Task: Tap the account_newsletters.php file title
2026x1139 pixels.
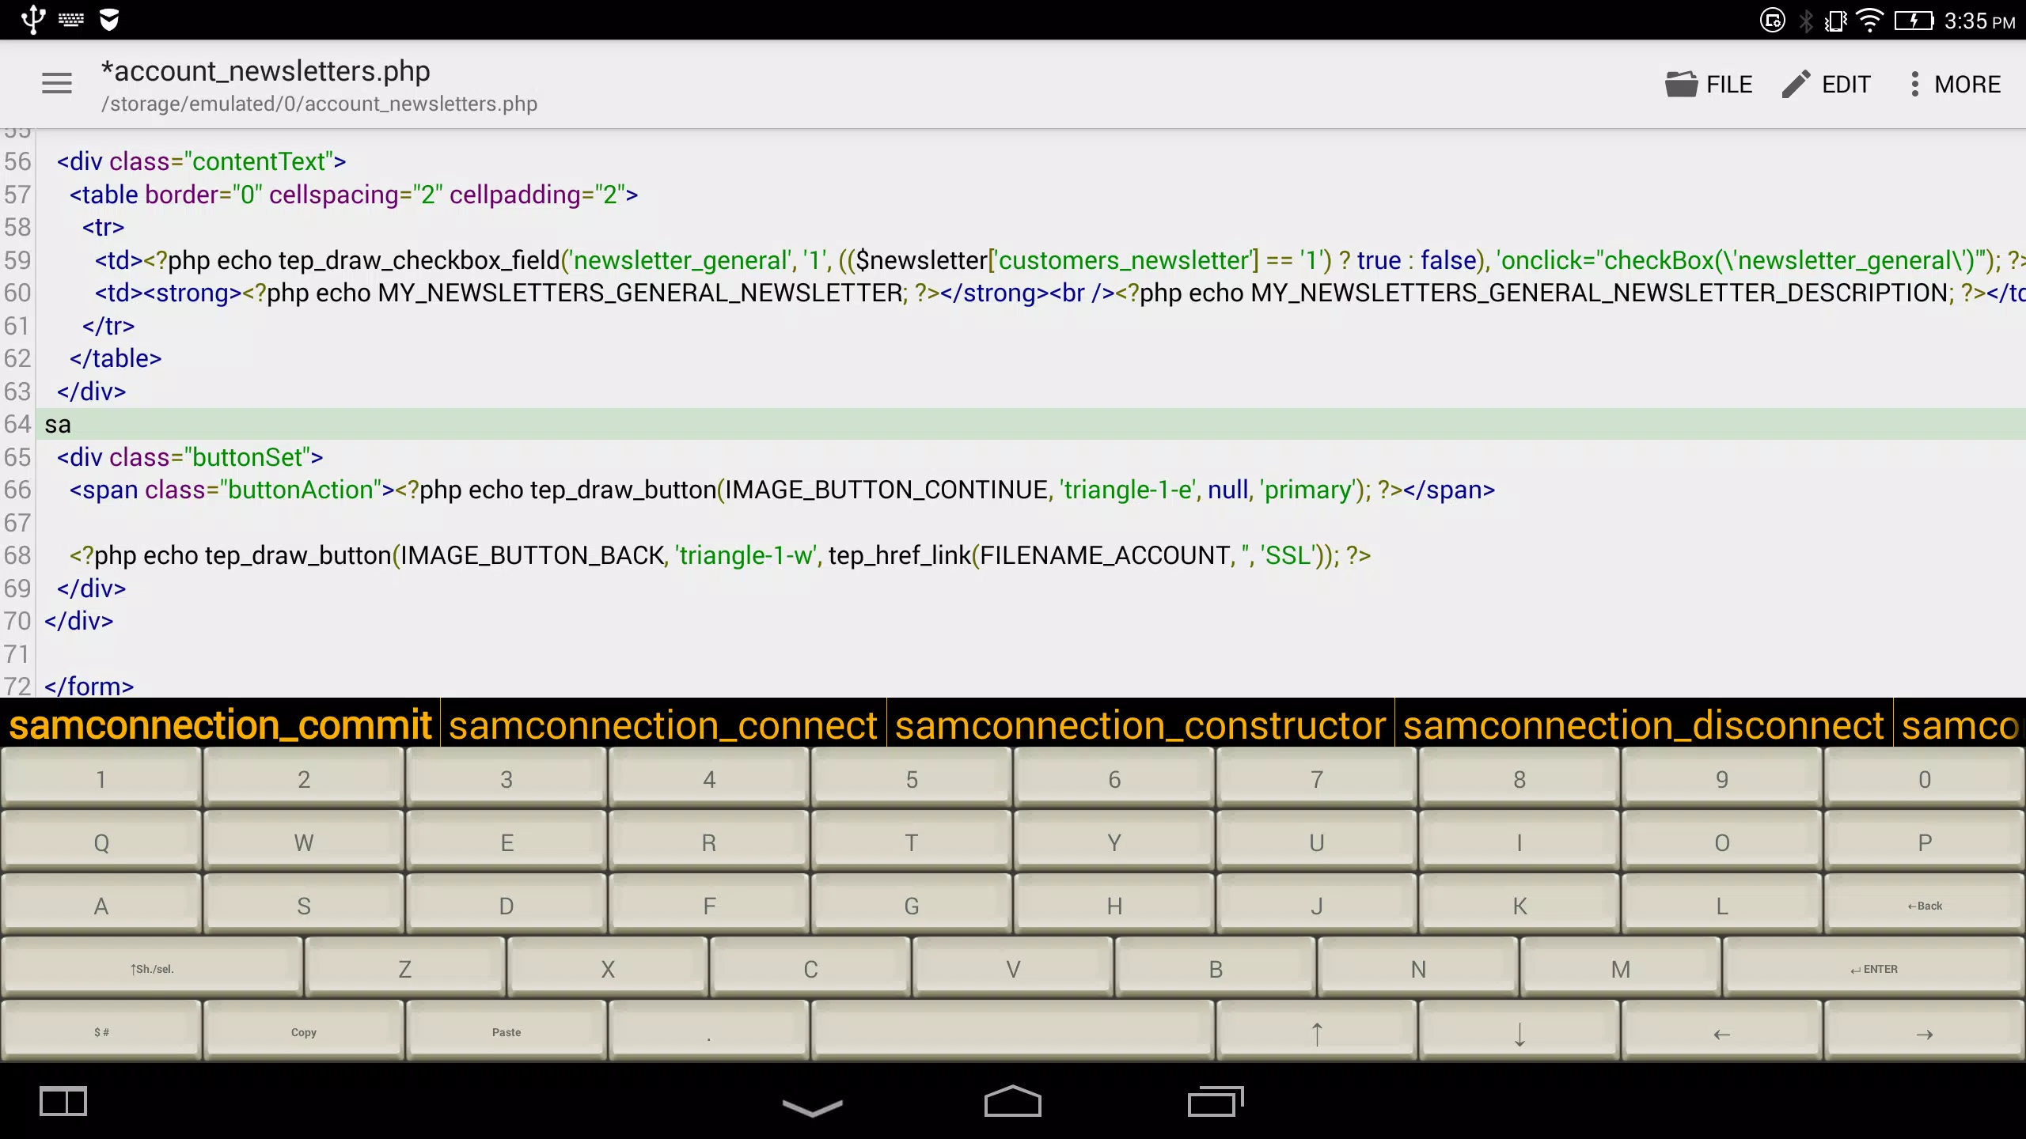Action: click(265, 71)
